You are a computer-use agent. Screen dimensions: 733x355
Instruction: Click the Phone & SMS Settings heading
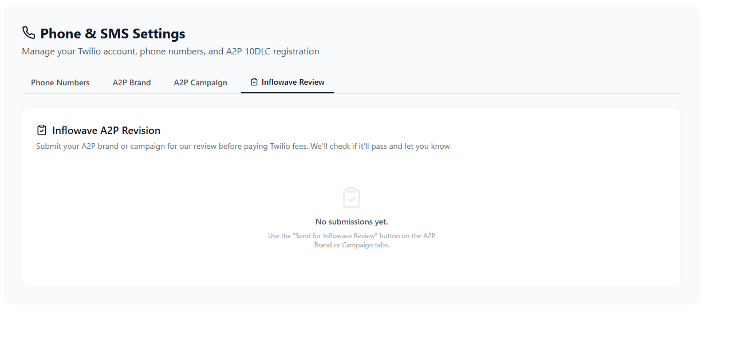(x=112, y=33)
